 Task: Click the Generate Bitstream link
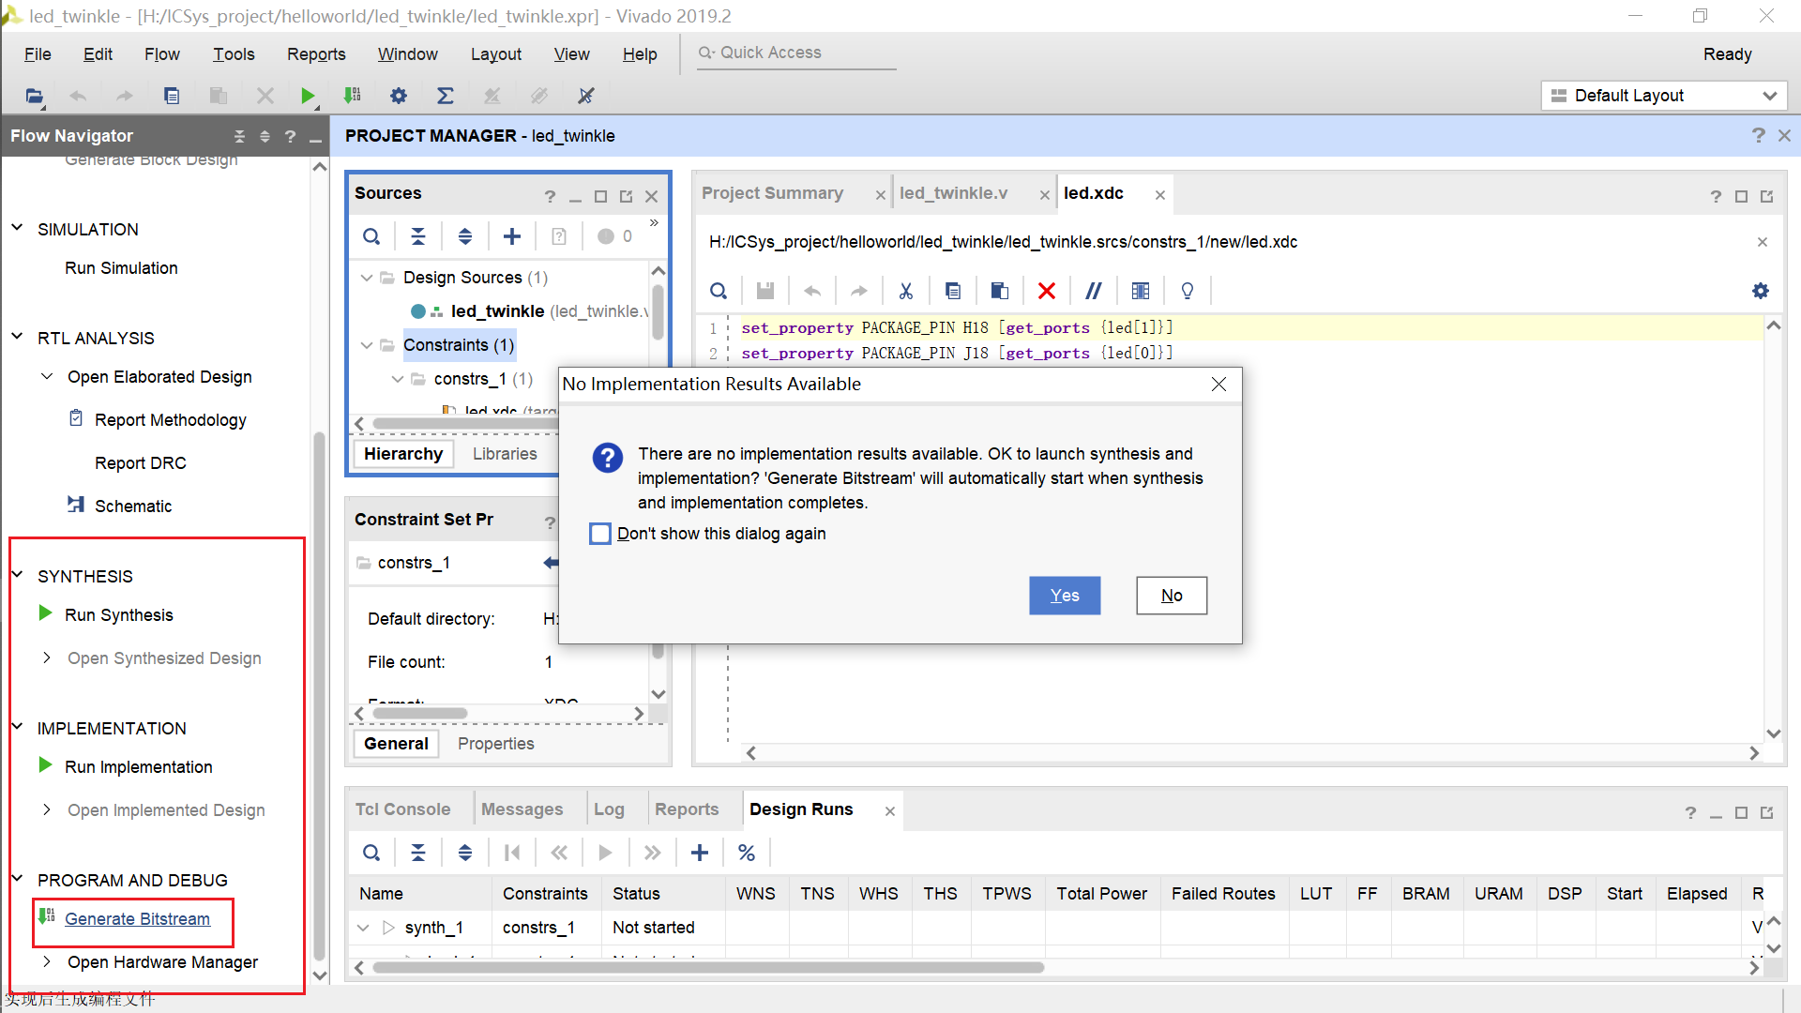pyautogui.click(x=137, y=919)
